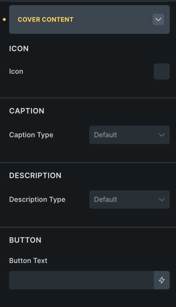Open the Caption Type dropdown
The image size is (176, 307).
[129, 135]
